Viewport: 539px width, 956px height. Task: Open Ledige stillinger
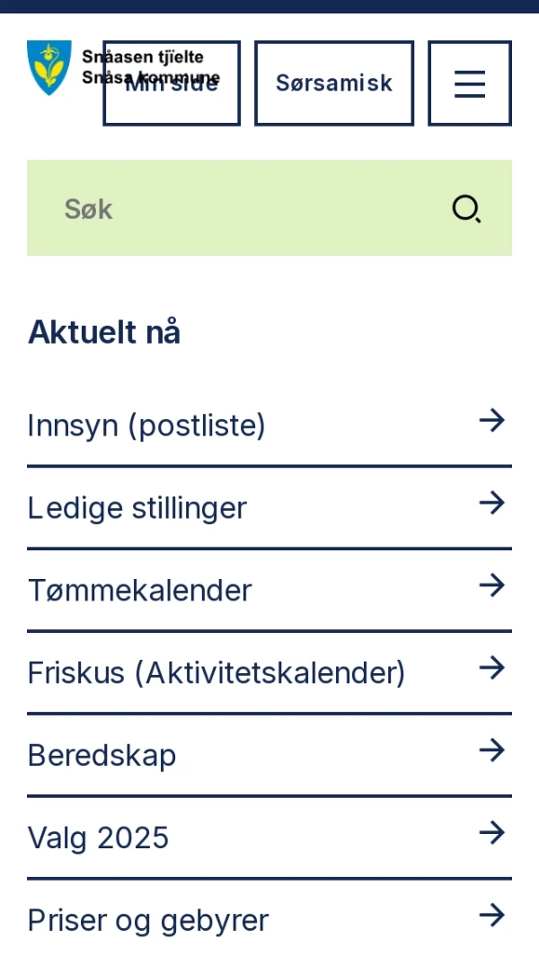tap(137, 507)
